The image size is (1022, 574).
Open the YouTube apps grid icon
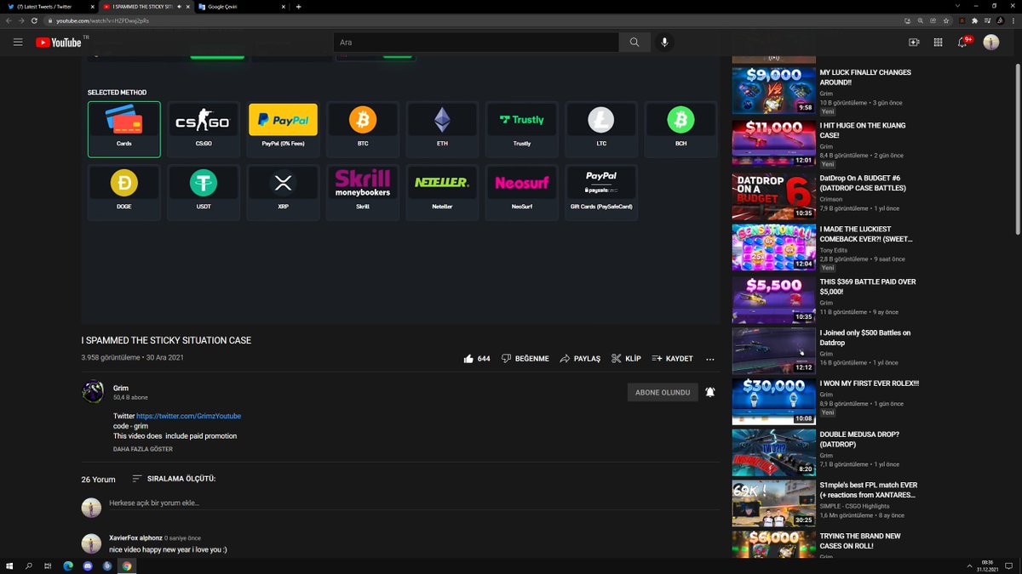[x=938, y=43]
